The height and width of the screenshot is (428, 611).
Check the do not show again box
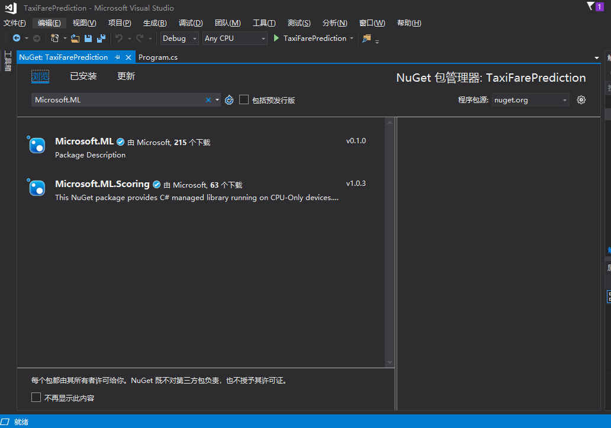click(x=36, y=398)
